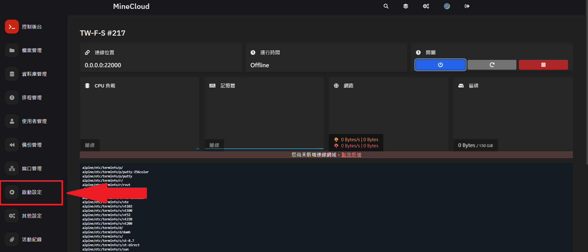The width and height of the screenshot is (588, 252).
Task: Click the CPU 離線 status label
Action: point(90,145)
